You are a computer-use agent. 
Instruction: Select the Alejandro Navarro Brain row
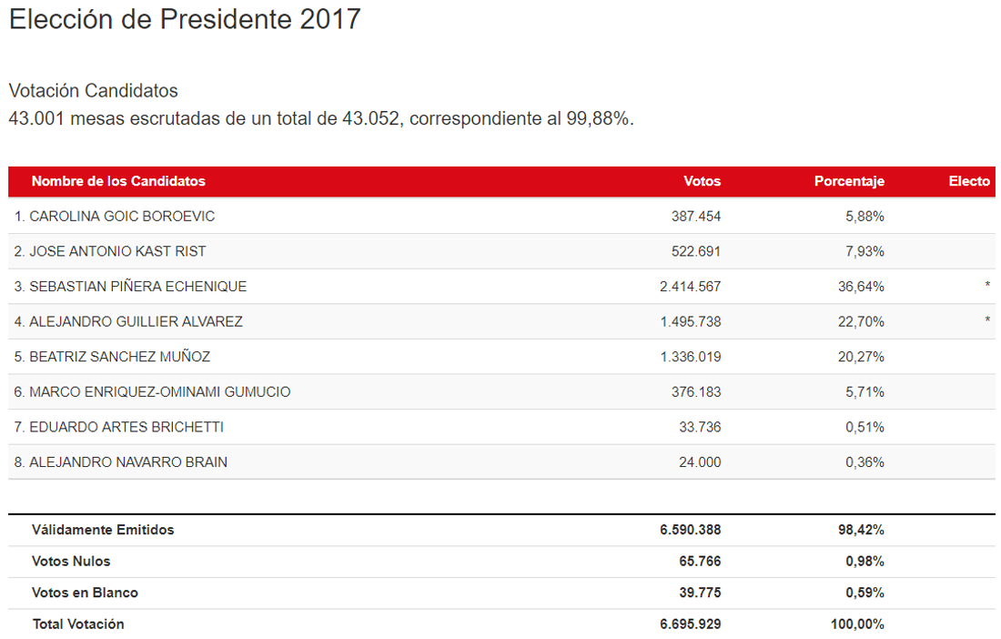(x=501, y=462)
